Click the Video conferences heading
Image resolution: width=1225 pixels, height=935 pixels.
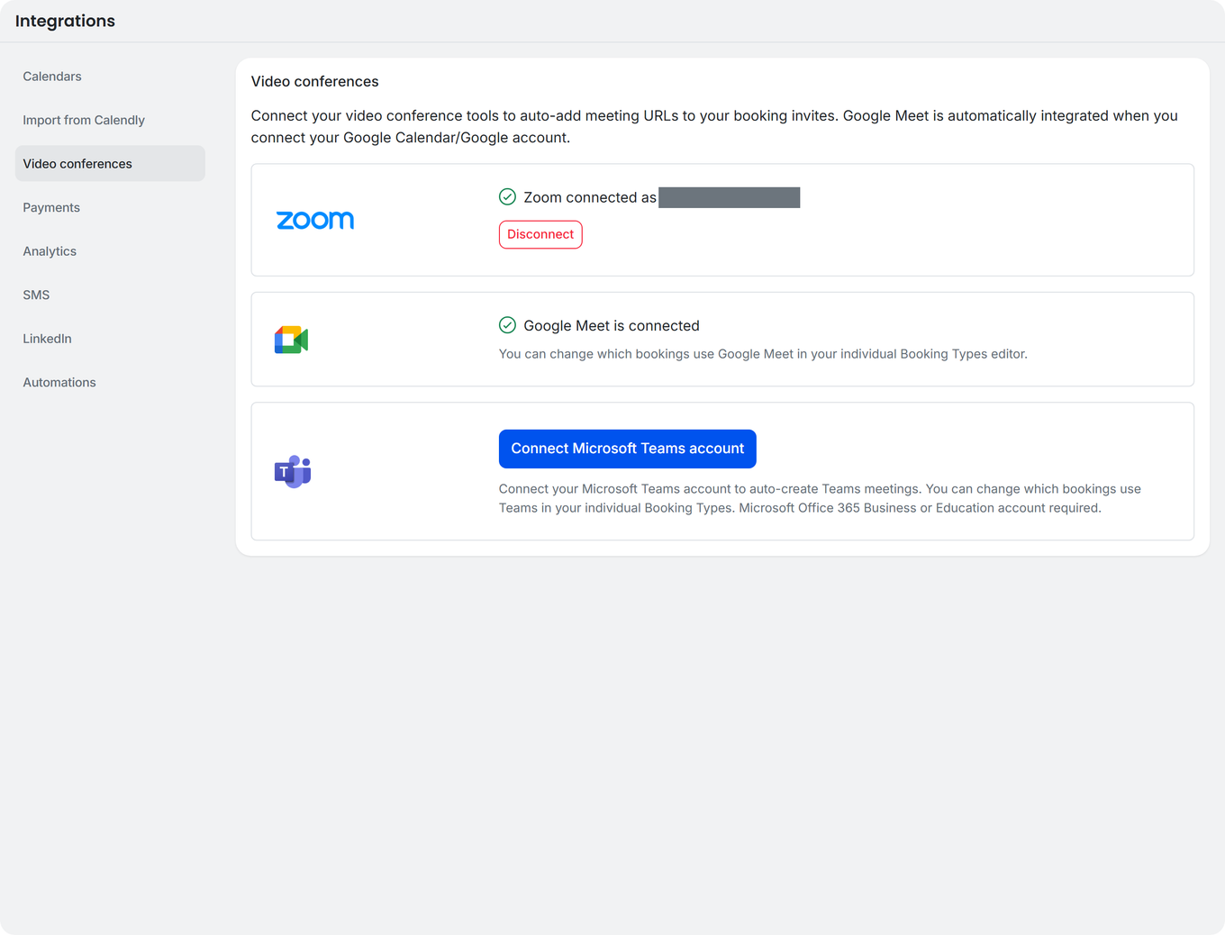315,81
